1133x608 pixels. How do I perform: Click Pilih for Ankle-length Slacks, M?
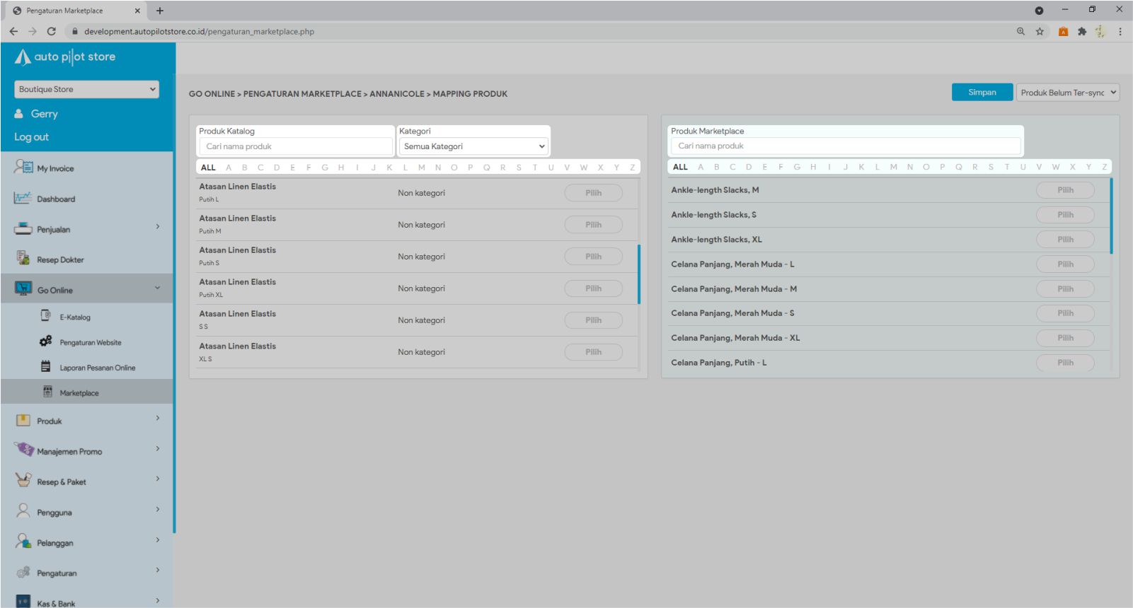pyautogui.click(x=1065, y=190)
